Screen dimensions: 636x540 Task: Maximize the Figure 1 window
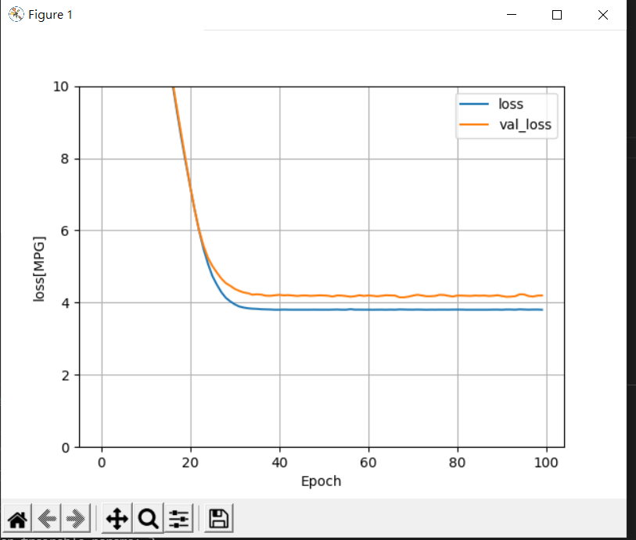click(x=557, y=15)
